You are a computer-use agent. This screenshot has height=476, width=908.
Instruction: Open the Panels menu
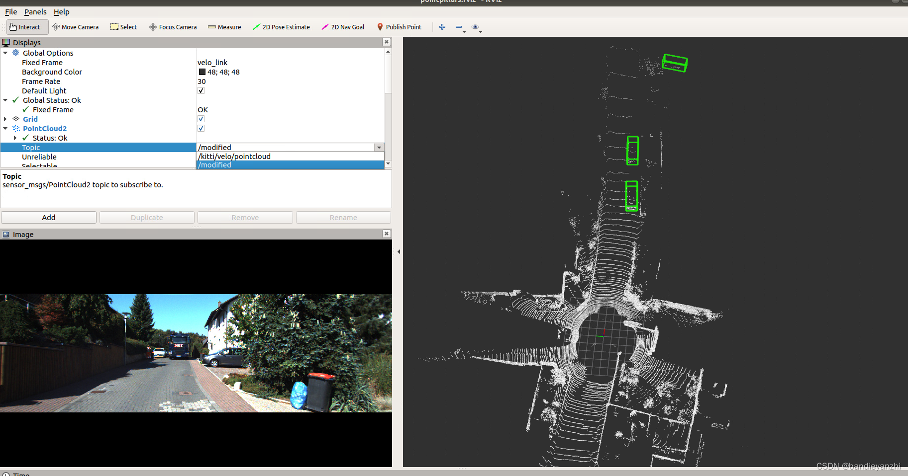35,11
